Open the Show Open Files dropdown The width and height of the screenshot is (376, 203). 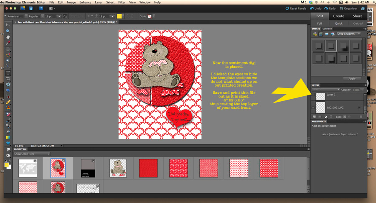click(x=32, y=154)
